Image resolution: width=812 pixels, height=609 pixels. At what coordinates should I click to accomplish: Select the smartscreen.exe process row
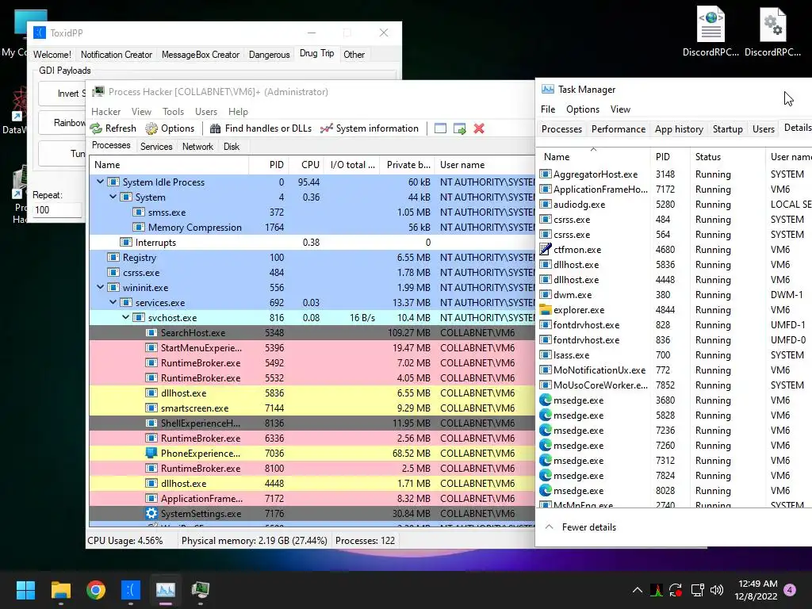[312, 408]
